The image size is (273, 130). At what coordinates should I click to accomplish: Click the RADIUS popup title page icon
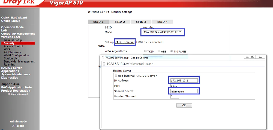click(103, 58)
